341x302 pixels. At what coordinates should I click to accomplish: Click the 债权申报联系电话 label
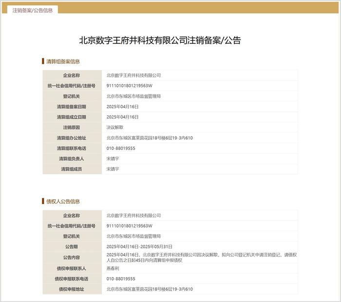coord(72,279)
